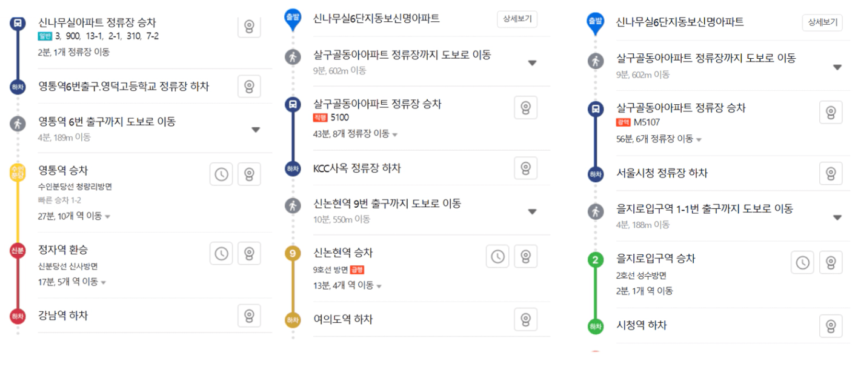Click 상세보기 button in the right route

pyautogui.click(x=822, y=22)
